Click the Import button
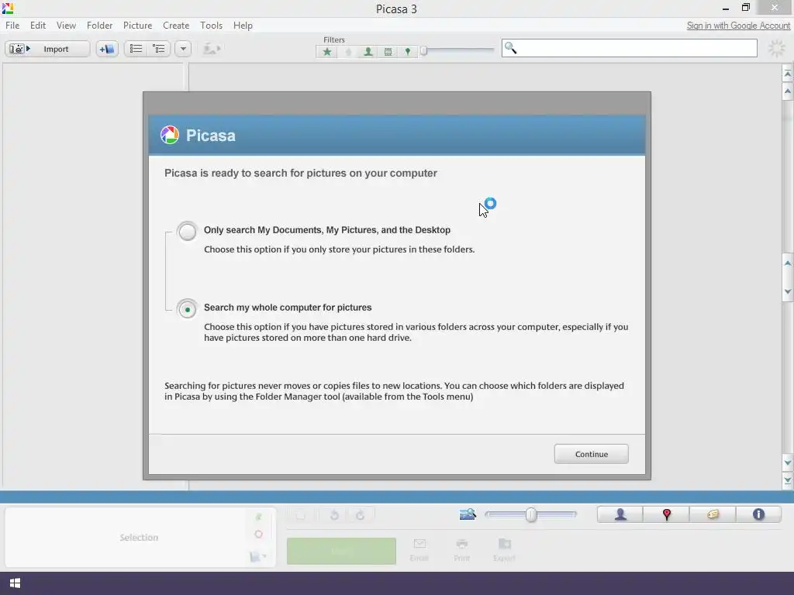794x595 pixels. (47, 49)
